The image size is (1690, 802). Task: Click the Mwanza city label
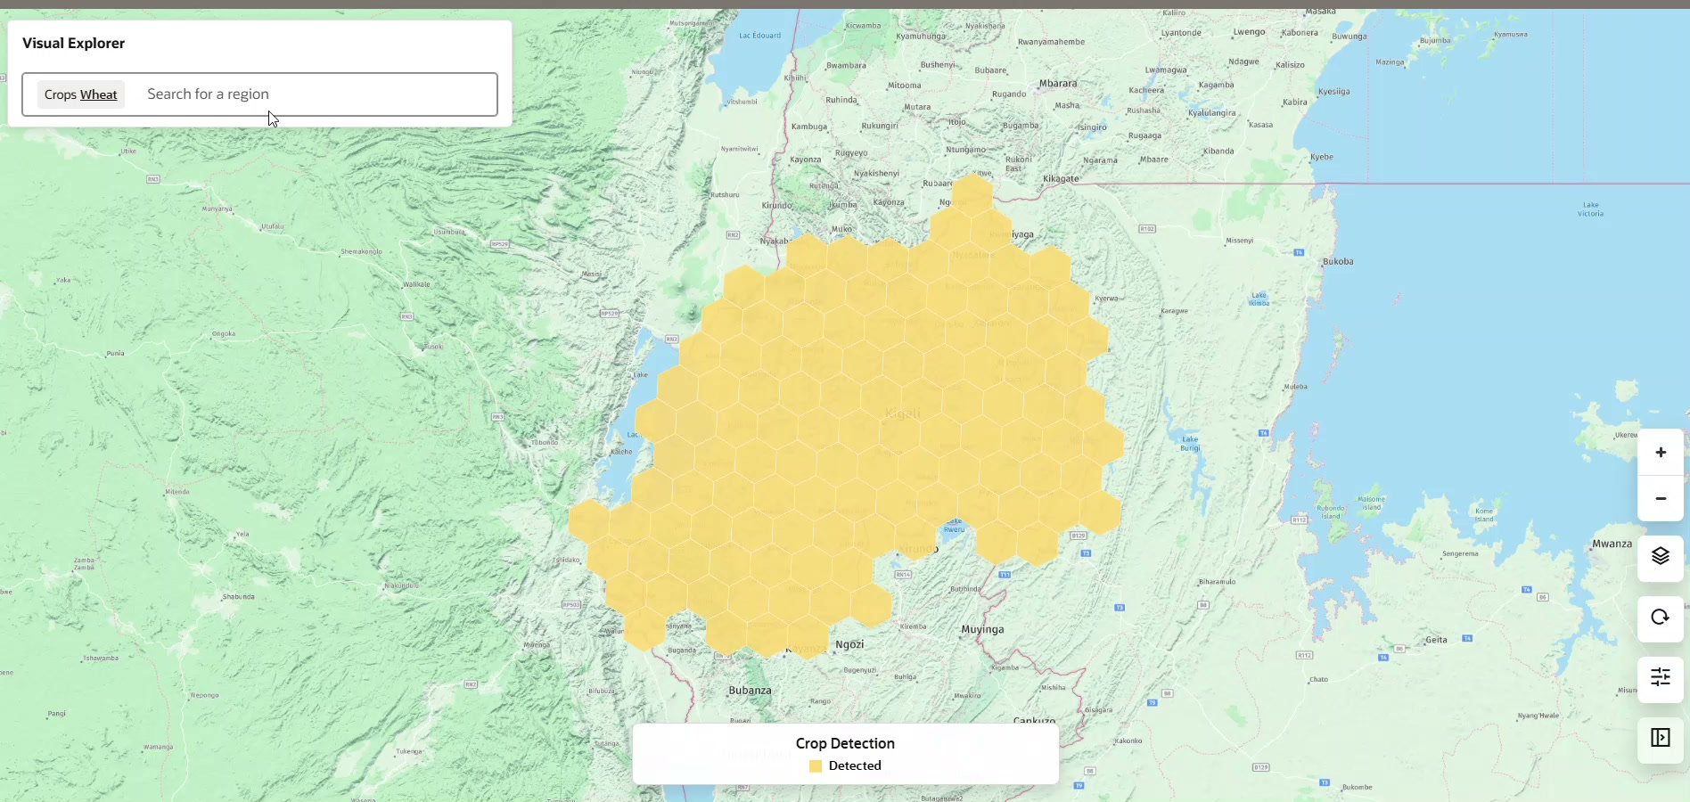pyautogui.click(x=1612, y=544)
